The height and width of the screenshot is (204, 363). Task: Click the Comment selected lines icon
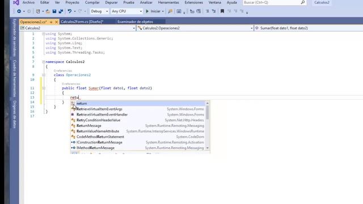click(208, 11)
